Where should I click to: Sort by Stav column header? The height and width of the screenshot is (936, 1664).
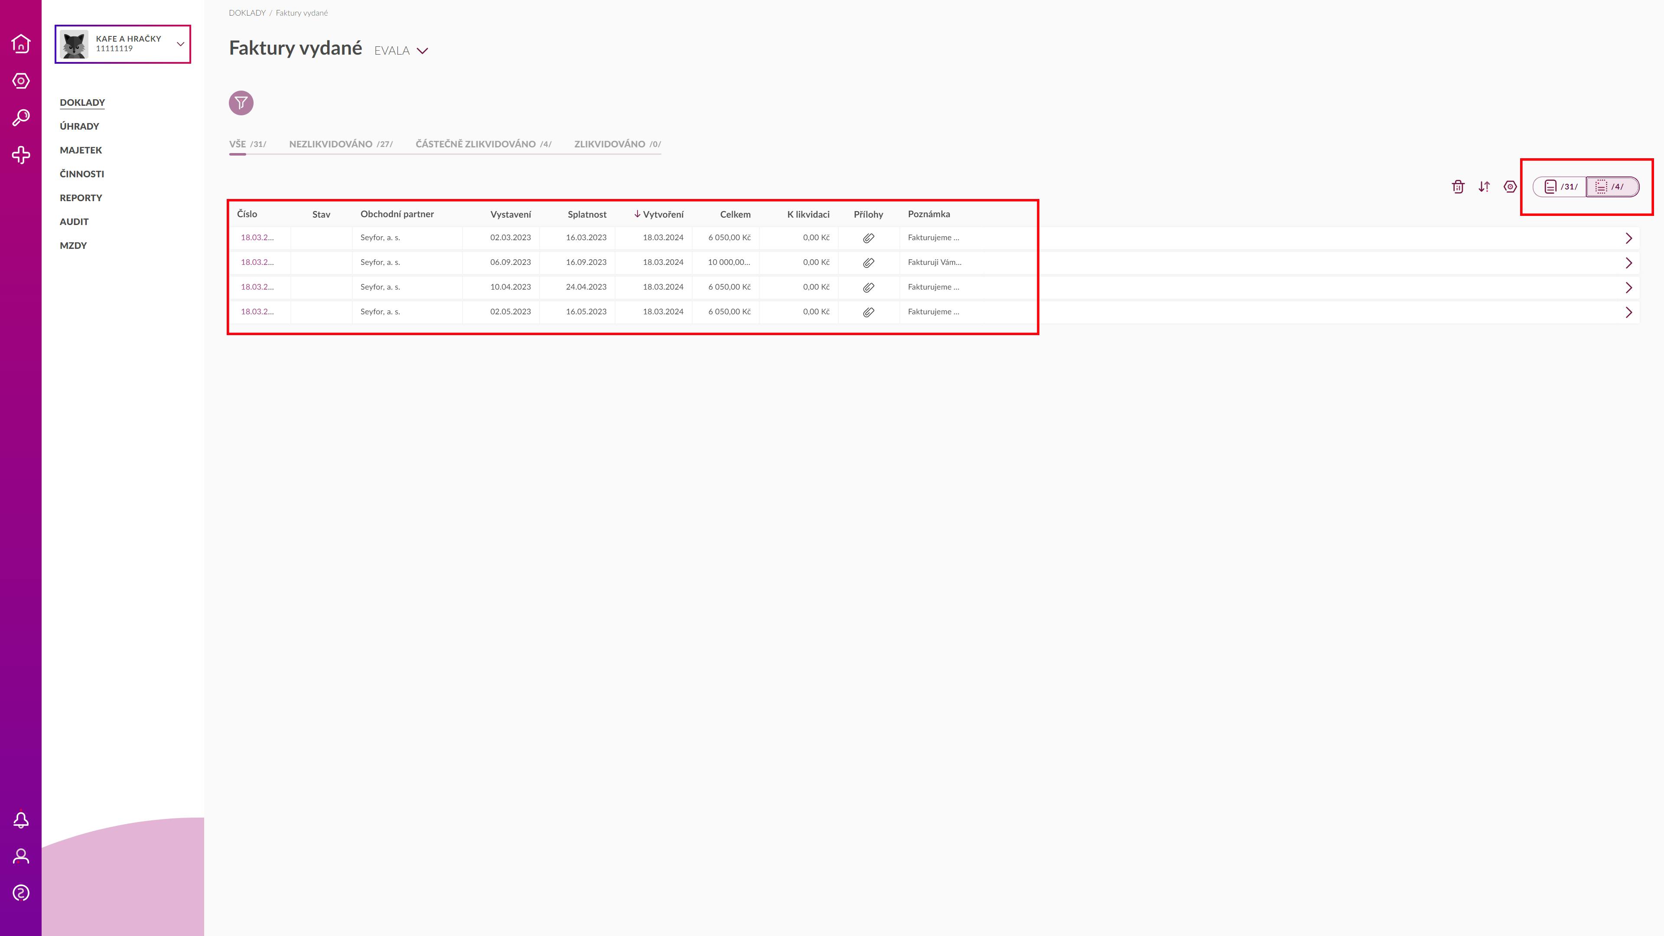[x=321, y=215]
